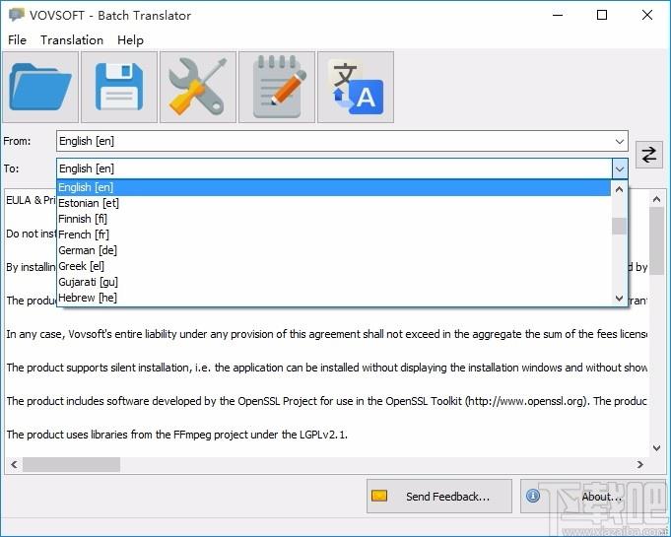
Task: Choose Finnish [fi] from the list
Action: click(x=334, y=219)
